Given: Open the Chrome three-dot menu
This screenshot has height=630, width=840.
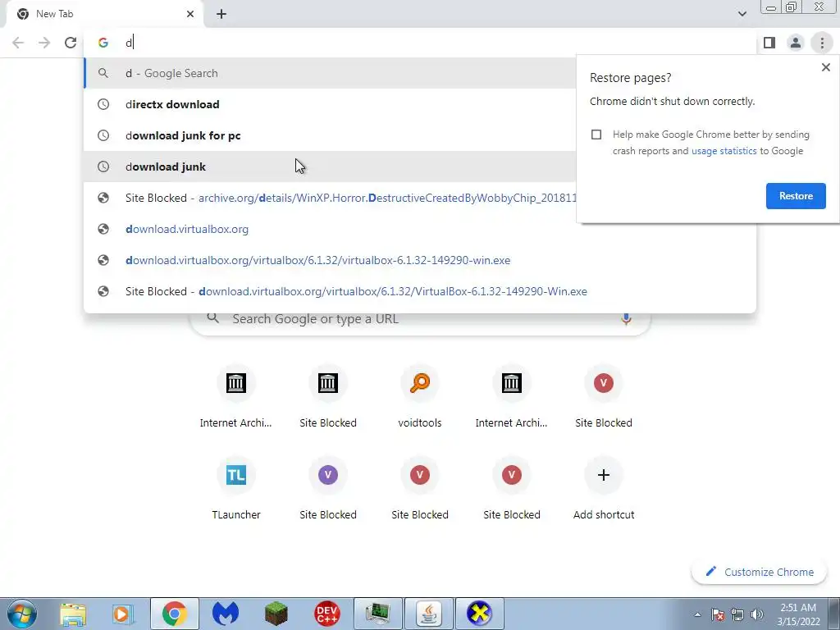Looking at the screenshot, I should coord(822,43).
